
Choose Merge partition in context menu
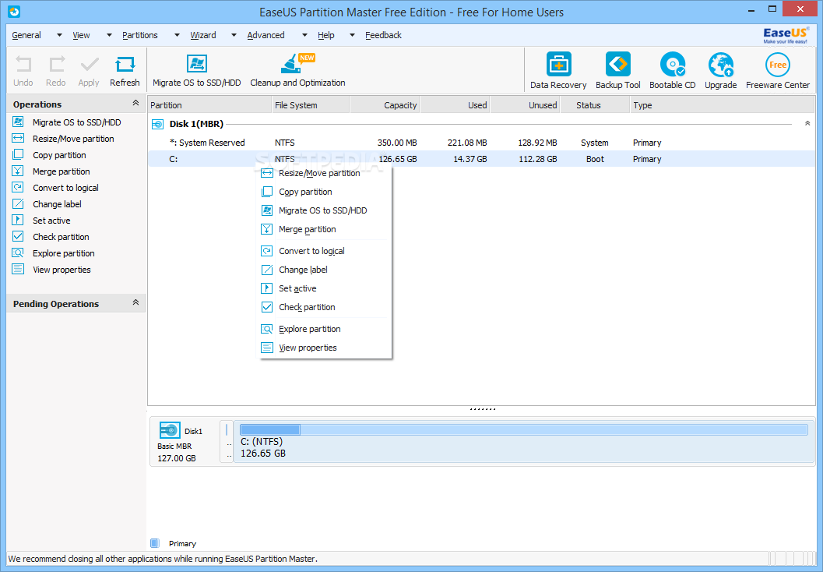324,230
